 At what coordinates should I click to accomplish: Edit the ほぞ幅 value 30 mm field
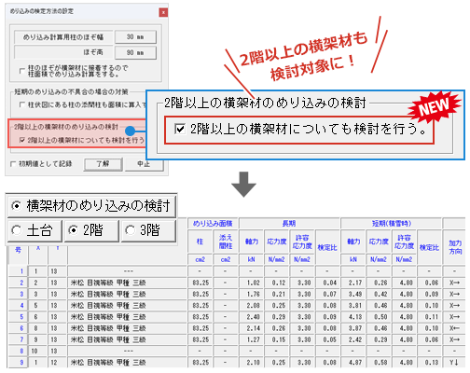pos(135,37)
